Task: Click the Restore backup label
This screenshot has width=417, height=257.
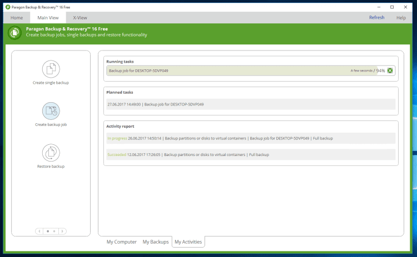Action: point(51,167)
